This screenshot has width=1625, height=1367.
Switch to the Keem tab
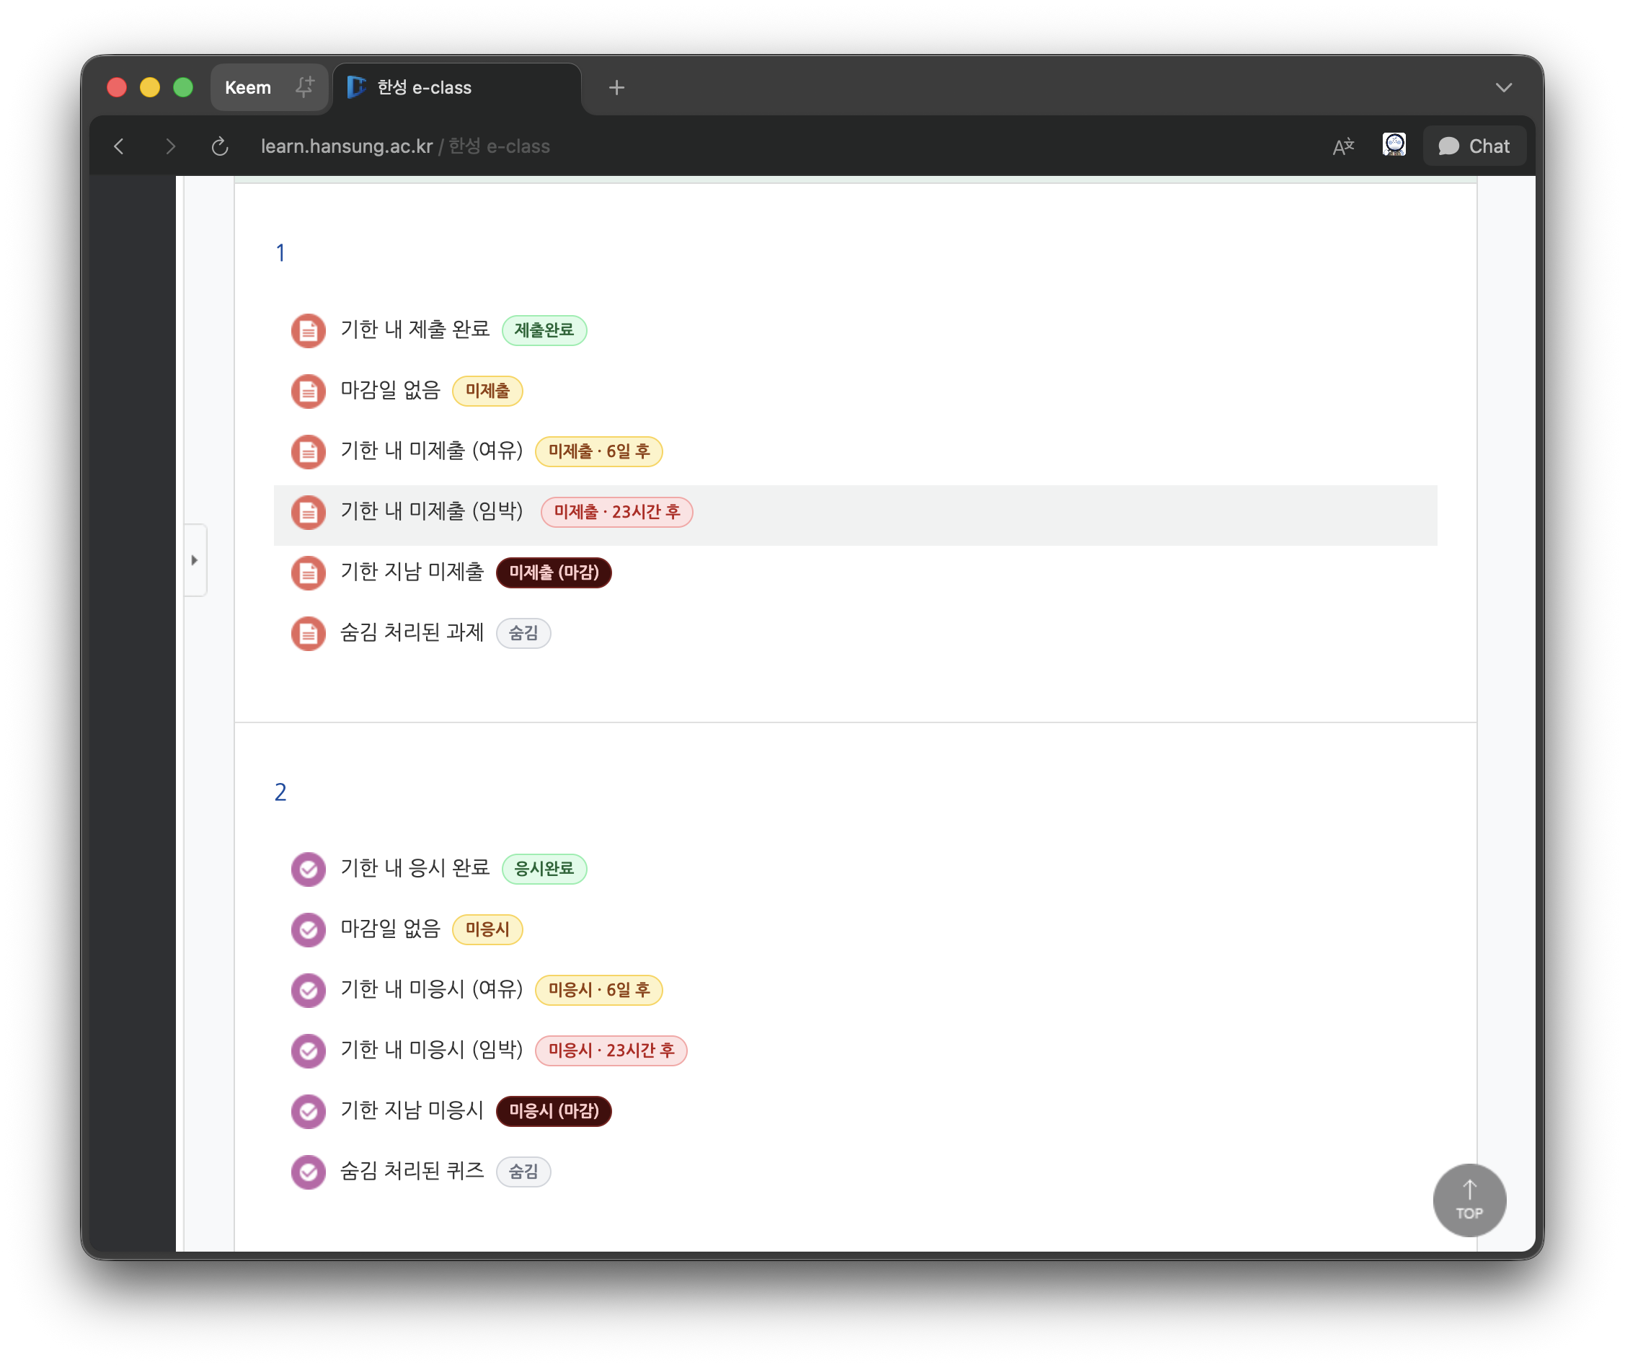click(248, 87)
